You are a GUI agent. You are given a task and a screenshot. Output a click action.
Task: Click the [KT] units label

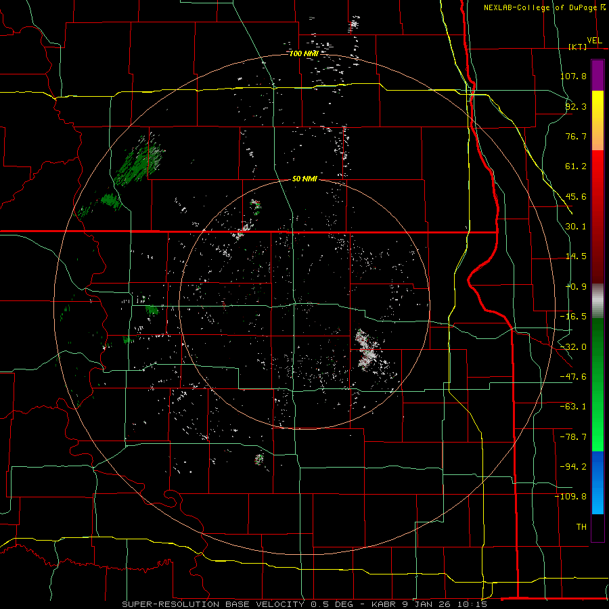tap(577, 47)
